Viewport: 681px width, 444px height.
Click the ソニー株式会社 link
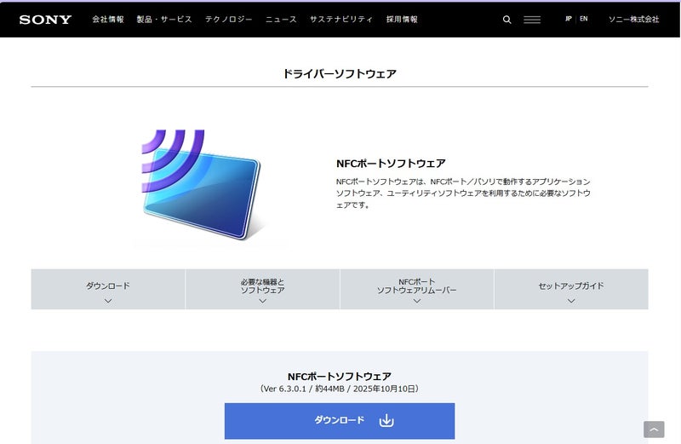pyautogui.click(x=633, y=20)
